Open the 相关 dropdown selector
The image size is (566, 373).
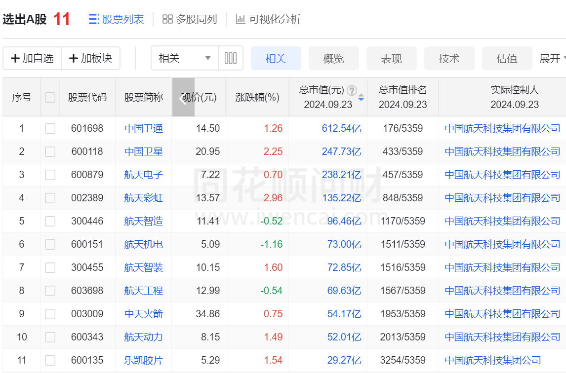pyautogui.click(x=185, y=58)
